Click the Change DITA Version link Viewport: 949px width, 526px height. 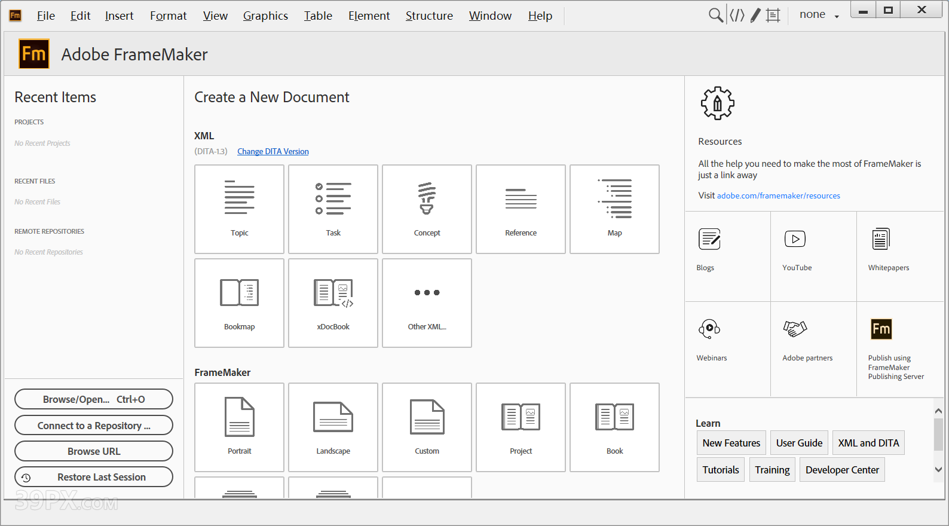pos(273,151)
